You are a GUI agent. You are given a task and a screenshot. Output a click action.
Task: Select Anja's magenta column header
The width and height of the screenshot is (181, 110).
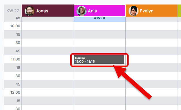tap(100, 11)
